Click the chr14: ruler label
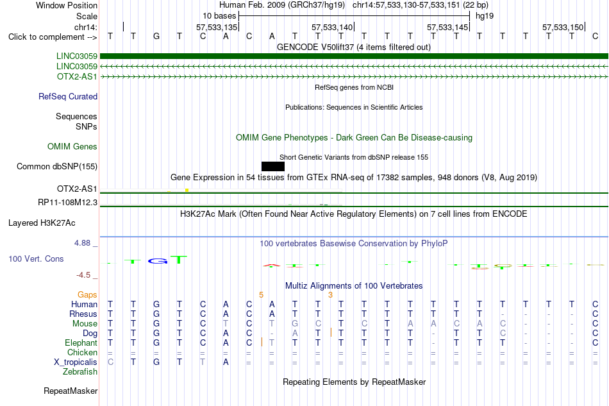Screen dimensions: 609x406 pos(85,27)
